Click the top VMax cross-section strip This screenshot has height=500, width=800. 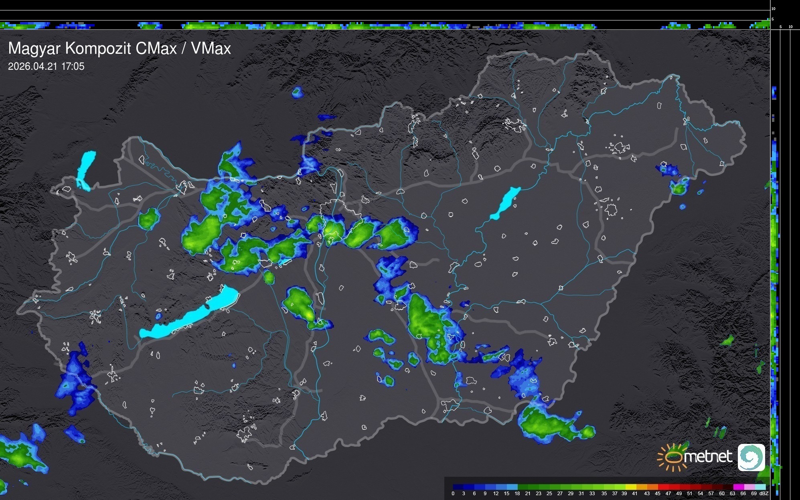point(385,26)
